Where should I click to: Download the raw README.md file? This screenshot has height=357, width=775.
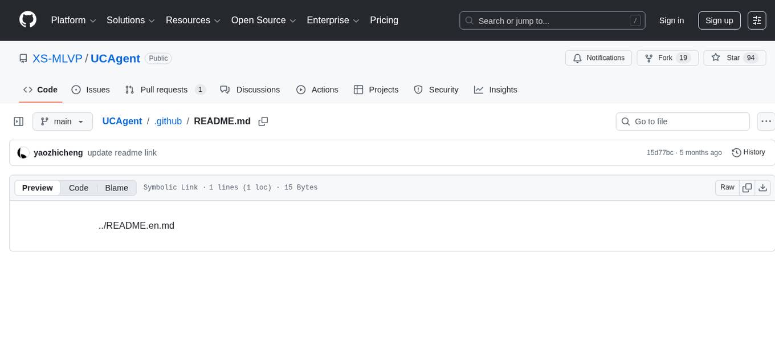coord(763,187)
